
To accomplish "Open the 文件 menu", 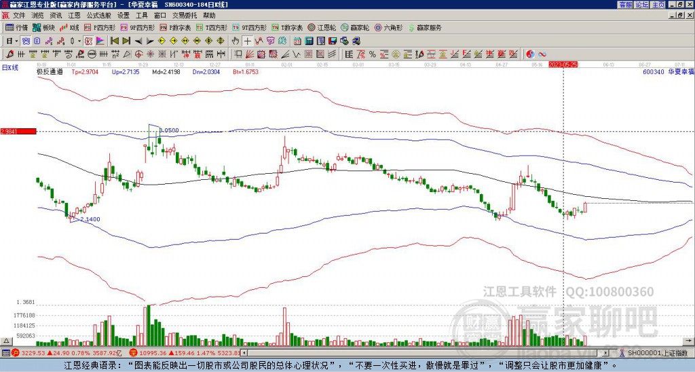I will pos(18,16).
